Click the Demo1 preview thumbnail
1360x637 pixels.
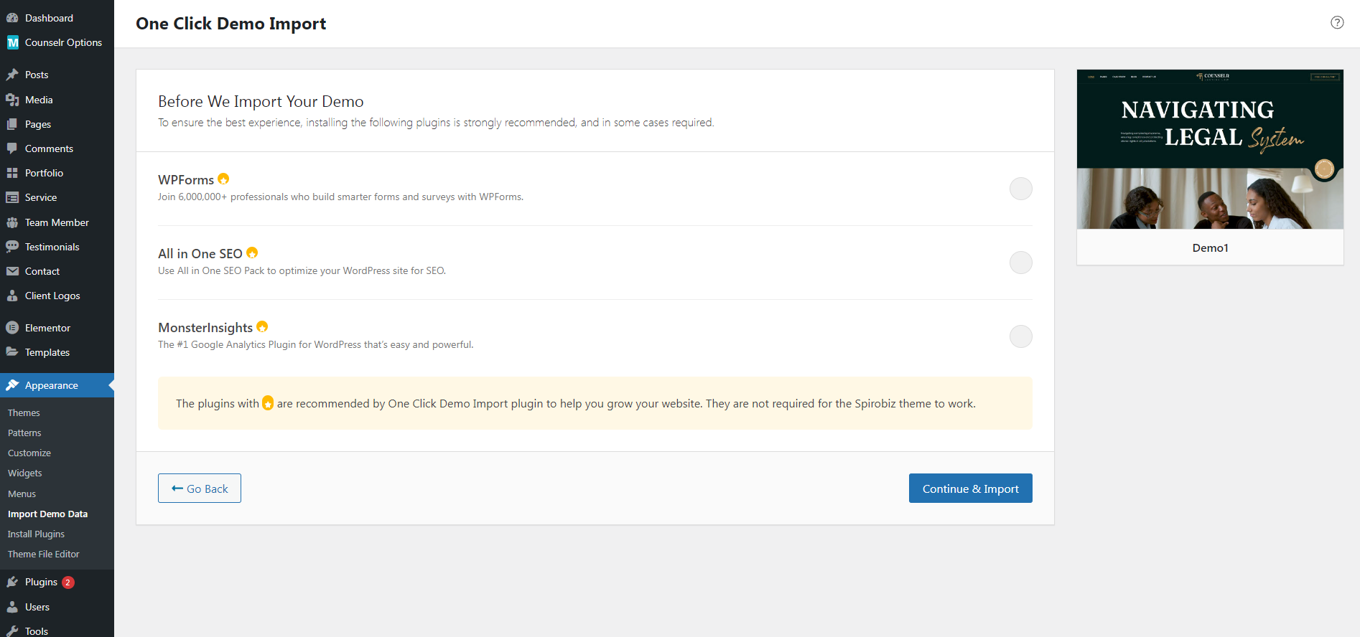pyautogui.click(x=1210, y=149)
